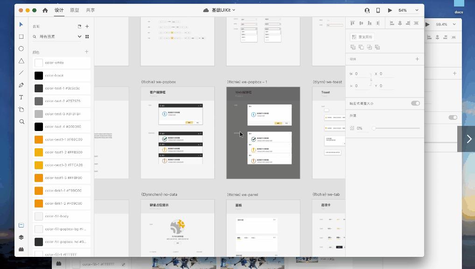This screenshot has width=475, height=269.
Task: Expand the assets filter dropdown
Action: [79, 36]
